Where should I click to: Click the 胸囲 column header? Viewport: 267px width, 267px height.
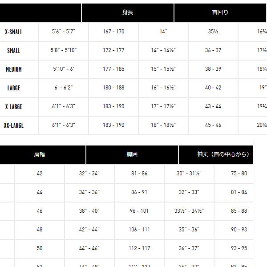[132, 155]
